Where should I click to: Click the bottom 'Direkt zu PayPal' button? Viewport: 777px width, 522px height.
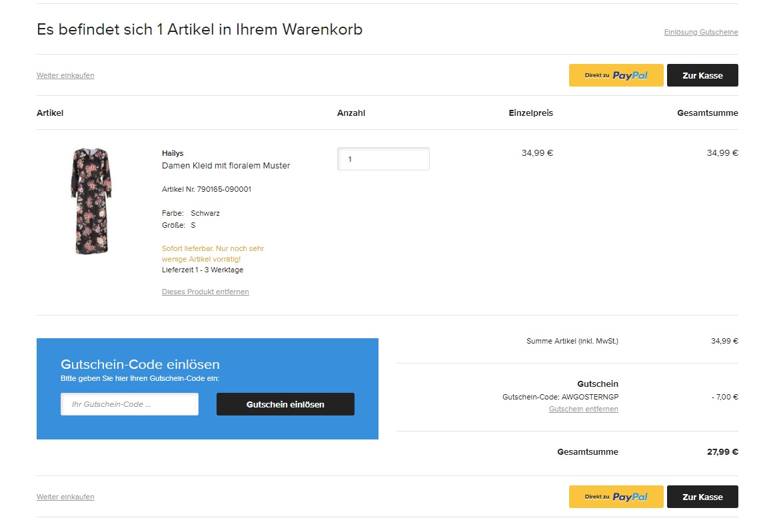point(616,497)
